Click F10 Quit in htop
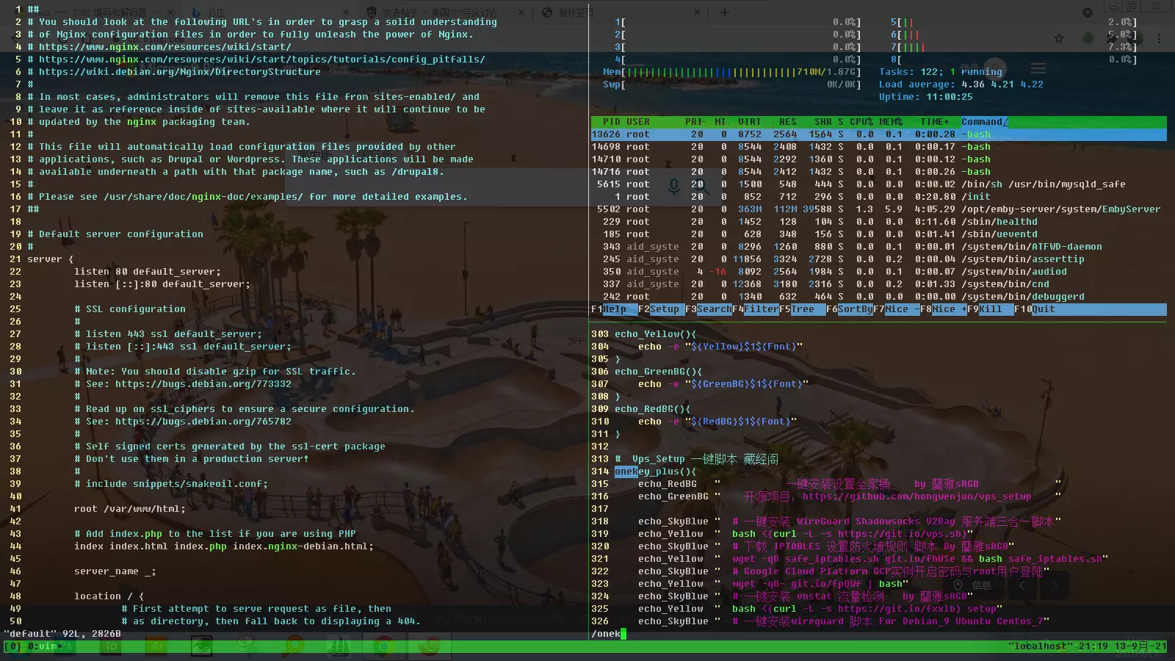This screenshot has height=661, width=1175. (1035, 309)
